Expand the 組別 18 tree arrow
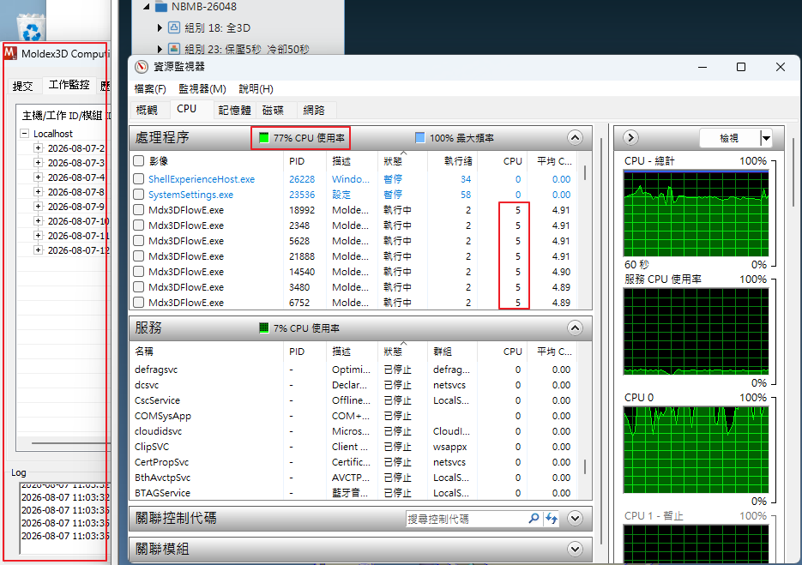The image size is (802, 565). [x=160, y=27]
